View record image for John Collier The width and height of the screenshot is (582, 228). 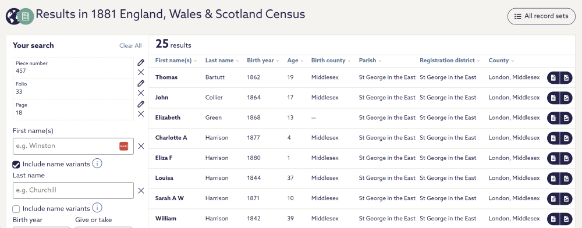coord(566,98)
